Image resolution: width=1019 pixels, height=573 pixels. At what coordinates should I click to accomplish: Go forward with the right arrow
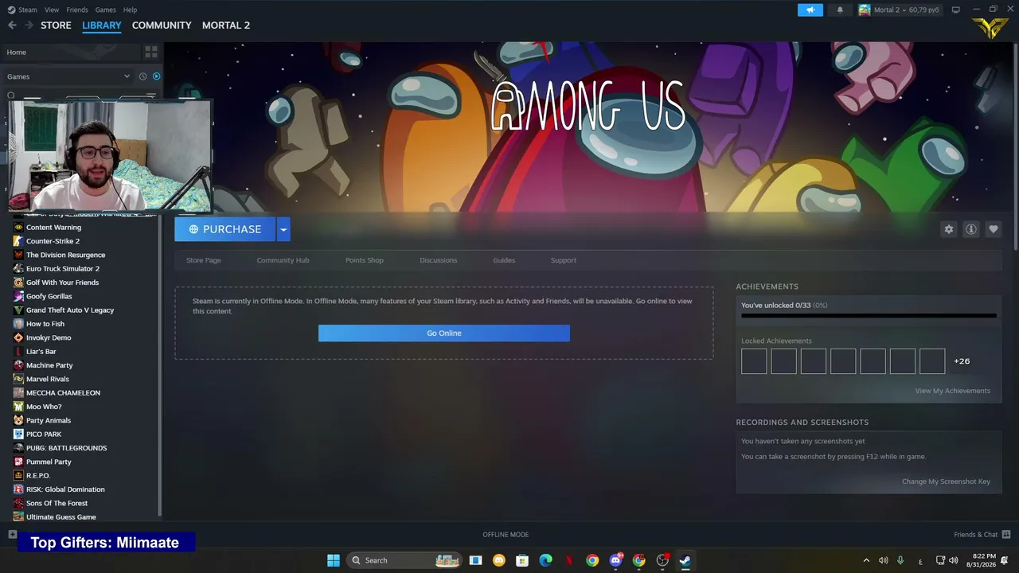[x=29, y=25]
